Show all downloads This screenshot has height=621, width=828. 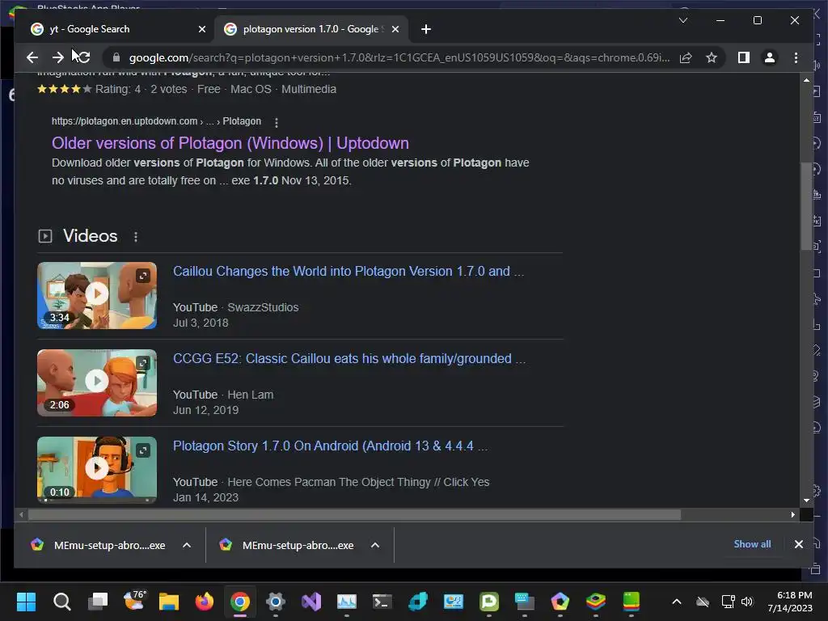(752, 544)
